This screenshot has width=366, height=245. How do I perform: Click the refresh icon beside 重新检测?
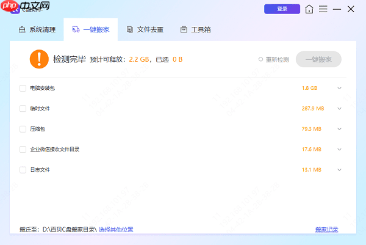pyautogui.click(x=260, y=59)
